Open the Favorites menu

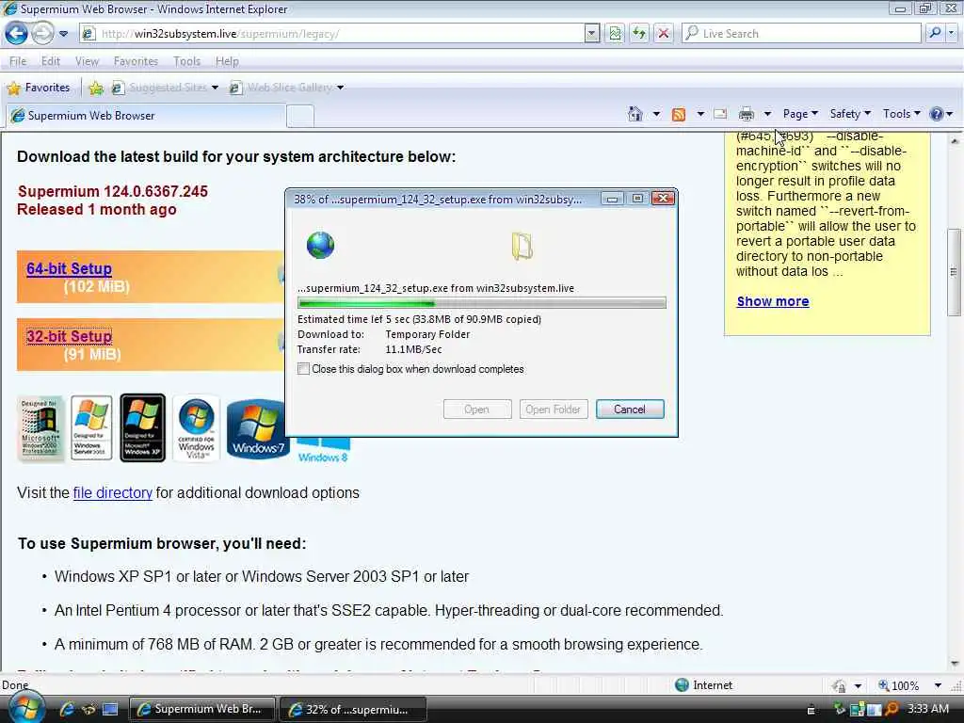pyautogui.click(x=136, y=61)
